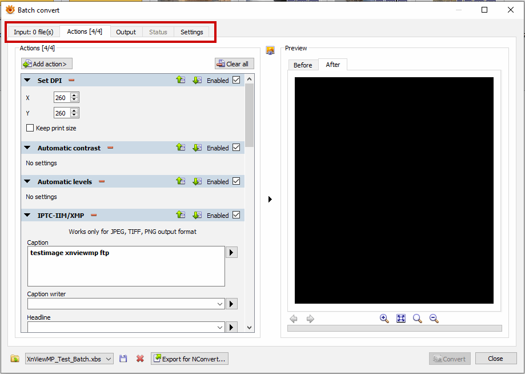525x374 pixels.
Task: Disable the Set DPI action
Action: click(x=237, y=79)
